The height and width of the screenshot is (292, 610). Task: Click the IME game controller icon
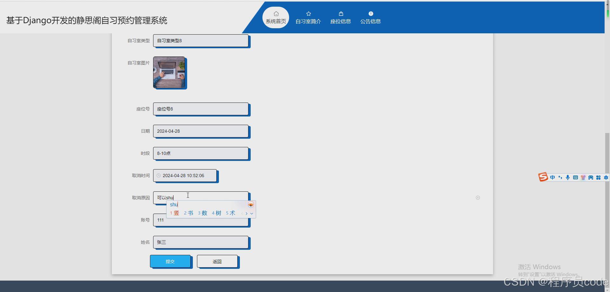[591, 177]
